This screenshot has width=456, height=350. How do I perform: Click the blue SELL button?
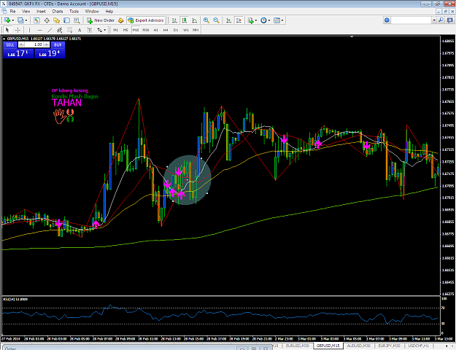[10, 44]
